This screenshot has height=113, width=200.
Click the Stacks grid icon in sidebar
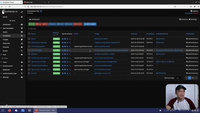[x=22, y=32]
